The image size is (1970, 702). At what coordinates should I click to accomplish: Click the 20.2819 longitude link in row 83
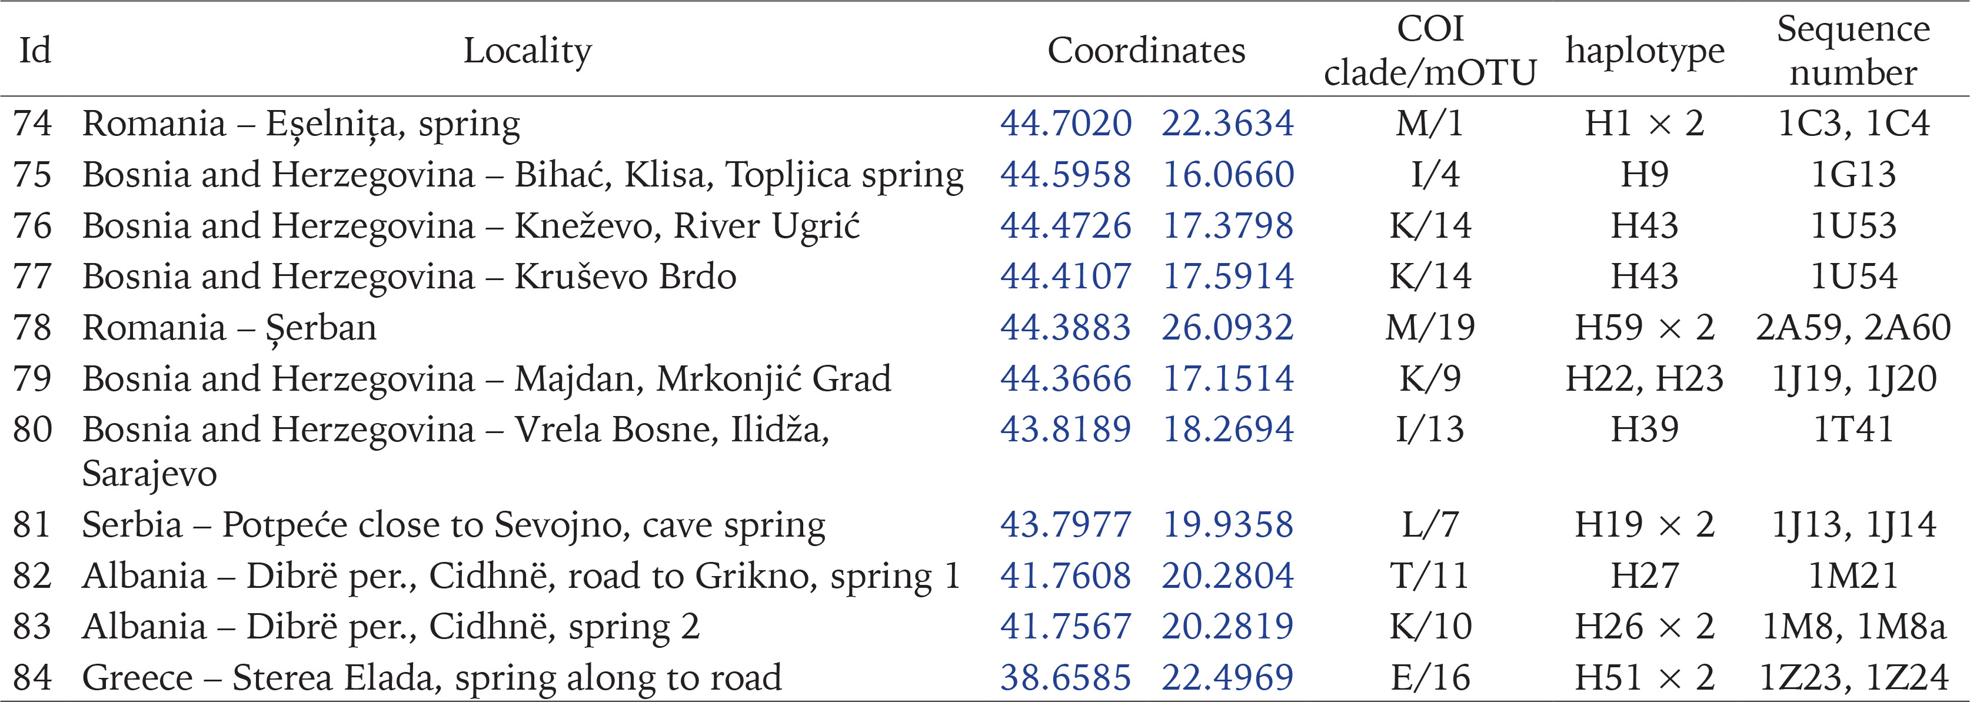click(1227, 626)
